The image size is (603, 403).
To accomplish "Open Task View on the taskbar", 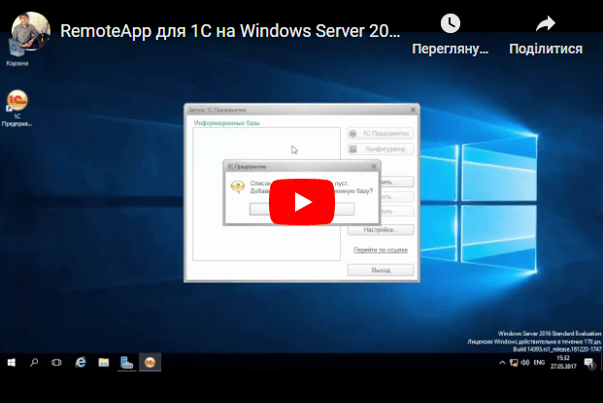I will tap(56, 362).
